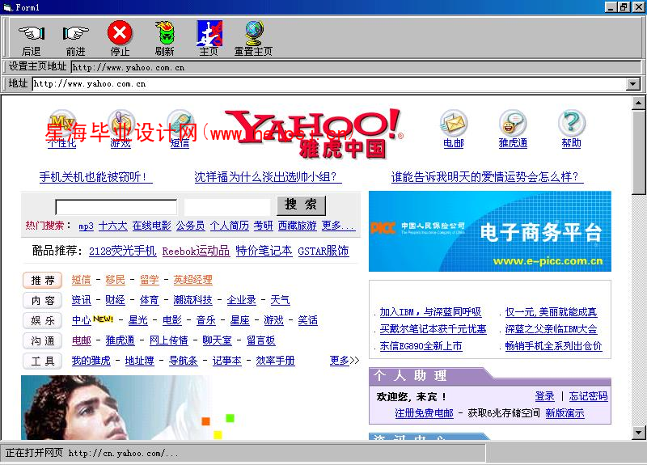This screenshot has height=465, width=647.
Task: Open the 聊天室 link
Action: click(x=217, y=340)
